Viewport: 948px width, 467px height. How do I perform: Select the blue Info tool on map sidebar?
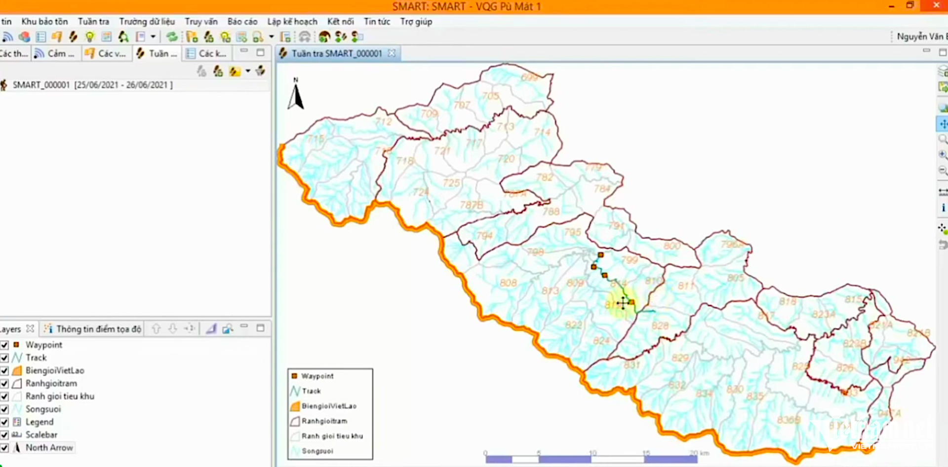tap(943, 208)
